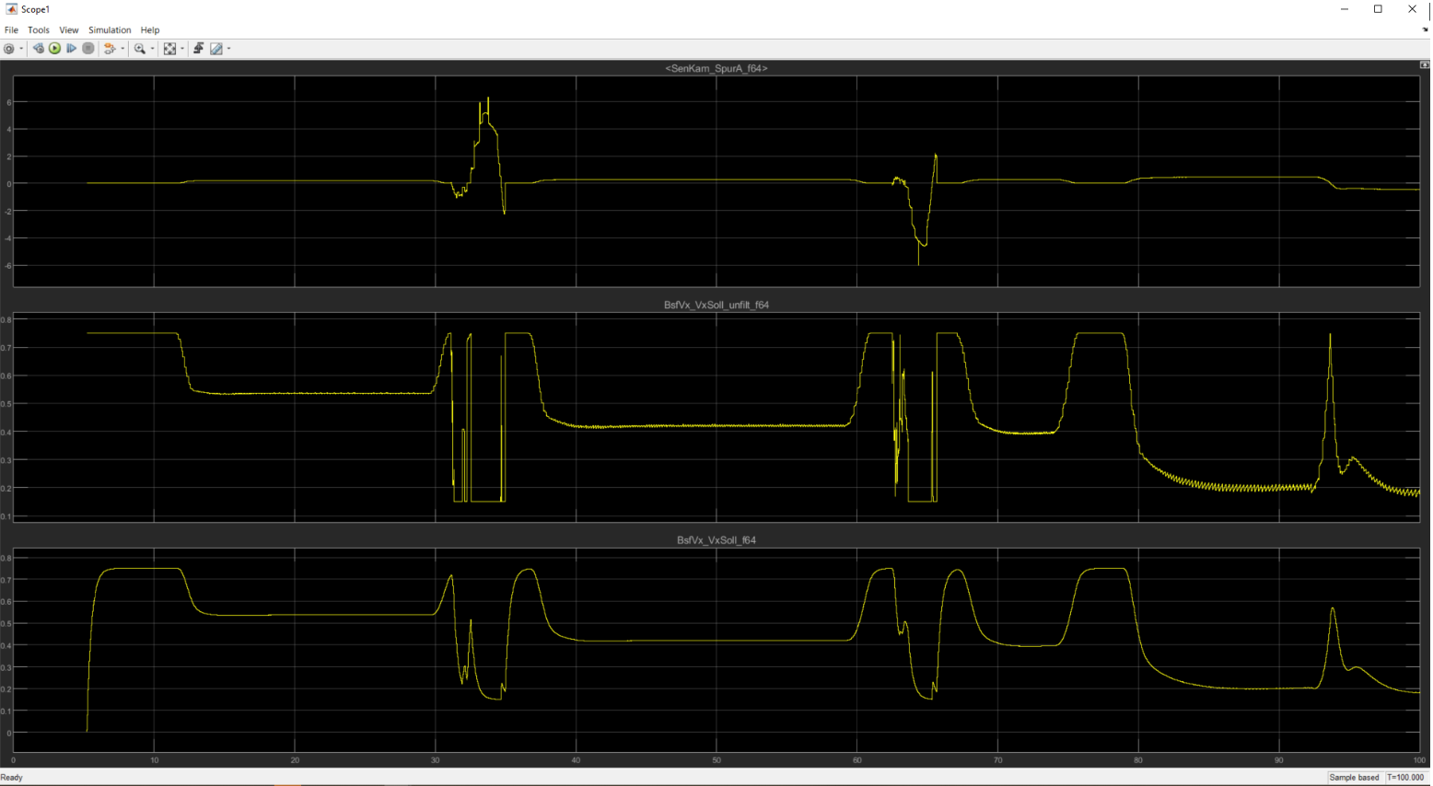Viewport: 1433px width, 786px height.
Task: Expand dropdown arrow next to gear icon
Action: pos(21,49)
